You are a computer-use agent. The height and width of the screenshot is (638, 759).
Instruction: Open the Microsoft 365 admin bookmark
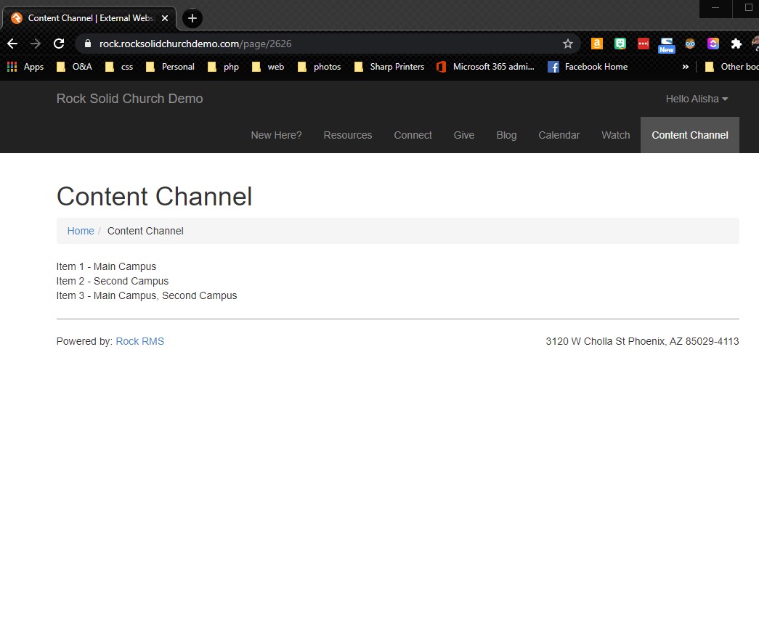click(485, 67)
